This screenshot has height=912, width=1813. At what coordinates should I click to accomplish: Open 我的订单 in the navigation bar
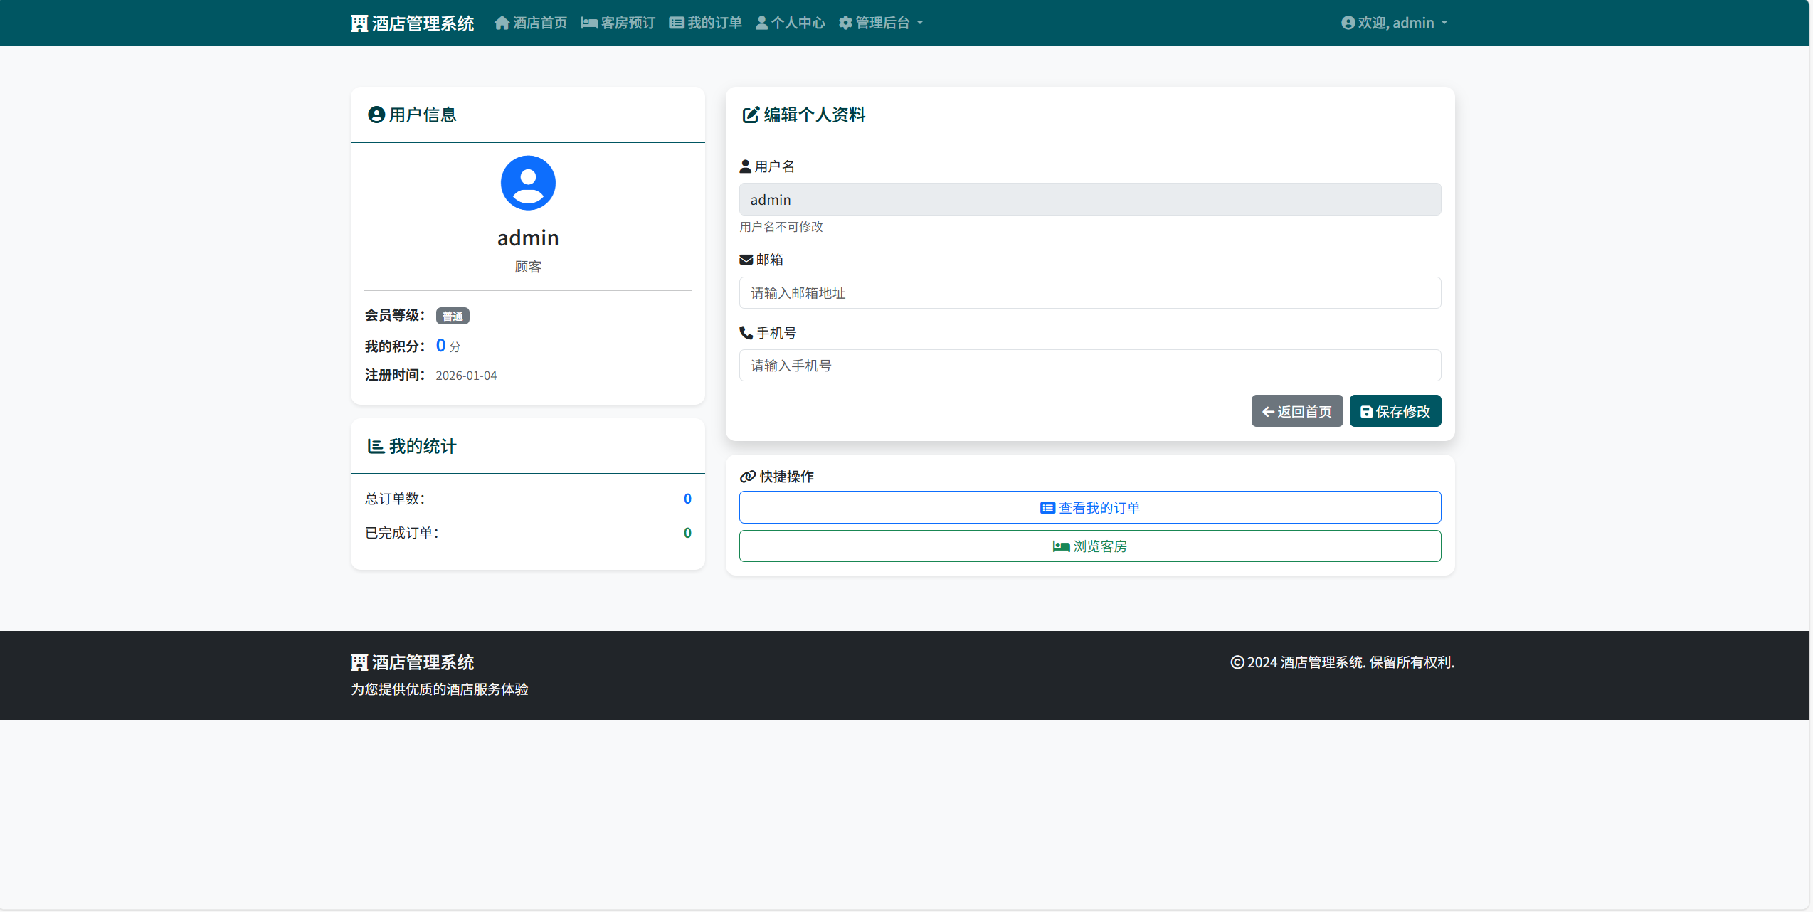705,23
